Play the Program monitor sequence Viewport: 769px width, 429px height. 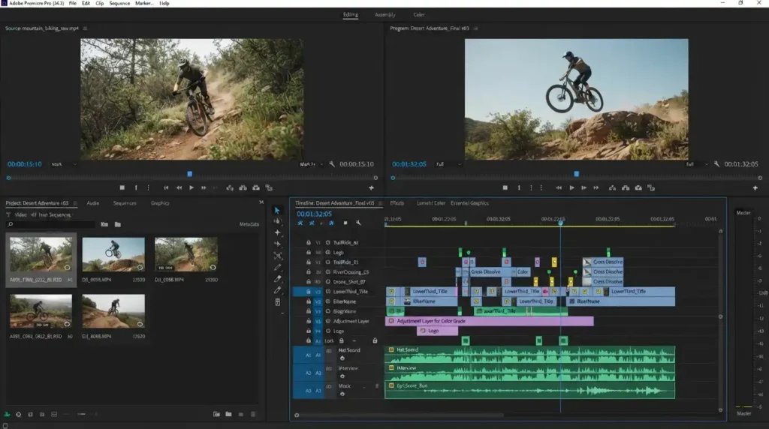[x=571, y=187]
